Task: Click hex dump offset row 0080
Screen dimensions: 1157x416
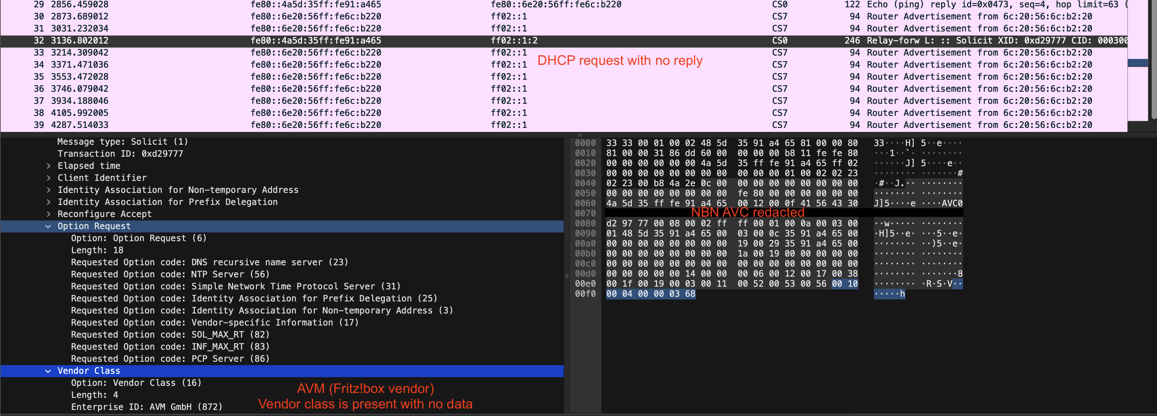Action: (x=585, y=224)
